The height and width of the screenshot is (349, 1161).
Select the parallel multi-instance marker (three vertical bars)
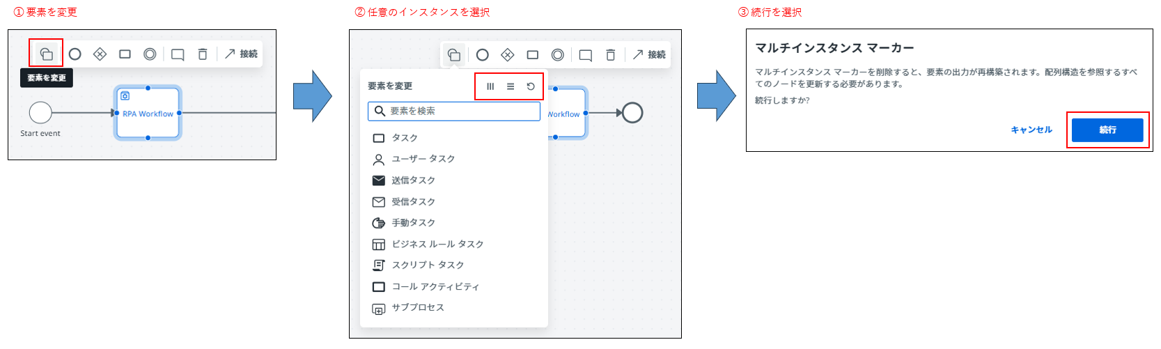coord(490,86)
